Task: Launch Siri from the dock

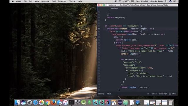Action: click(23, 102)
